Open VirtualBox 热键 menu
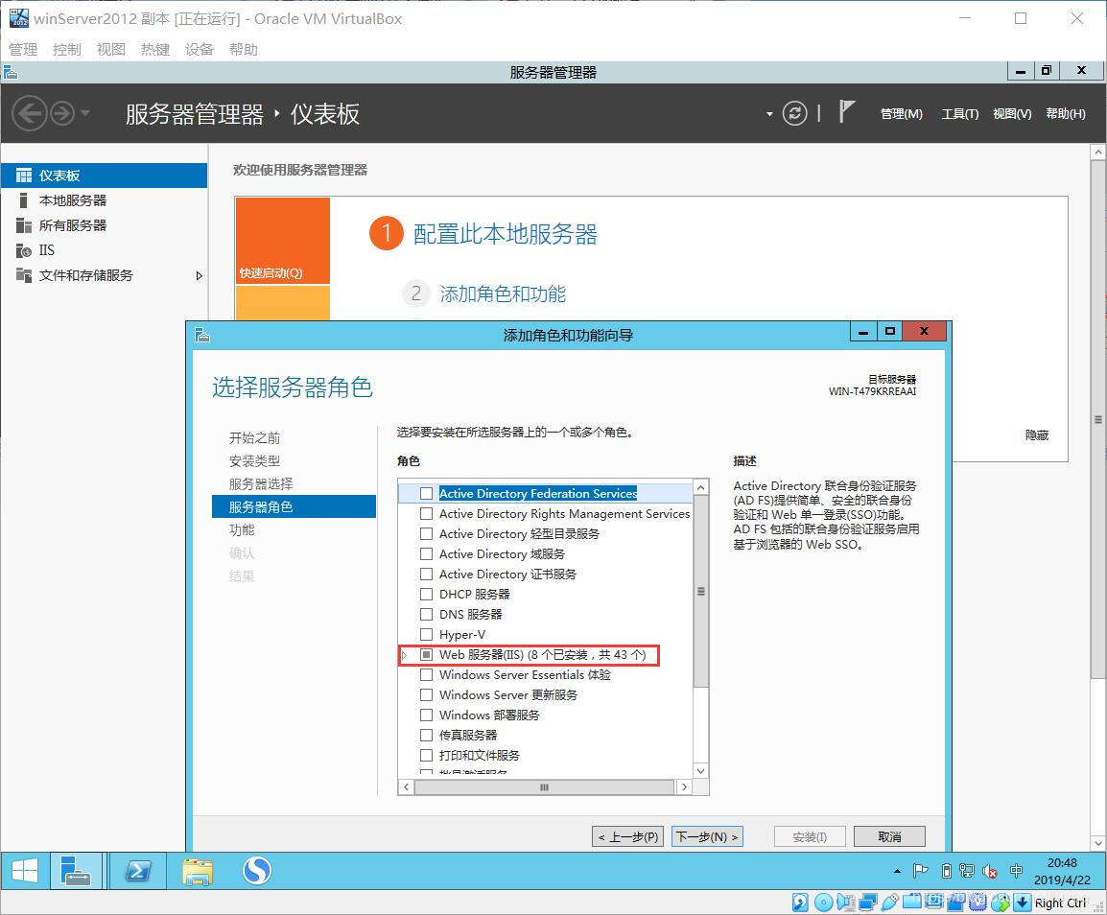The height and width of the screenshot is (915, 1107). click(155, 50)
